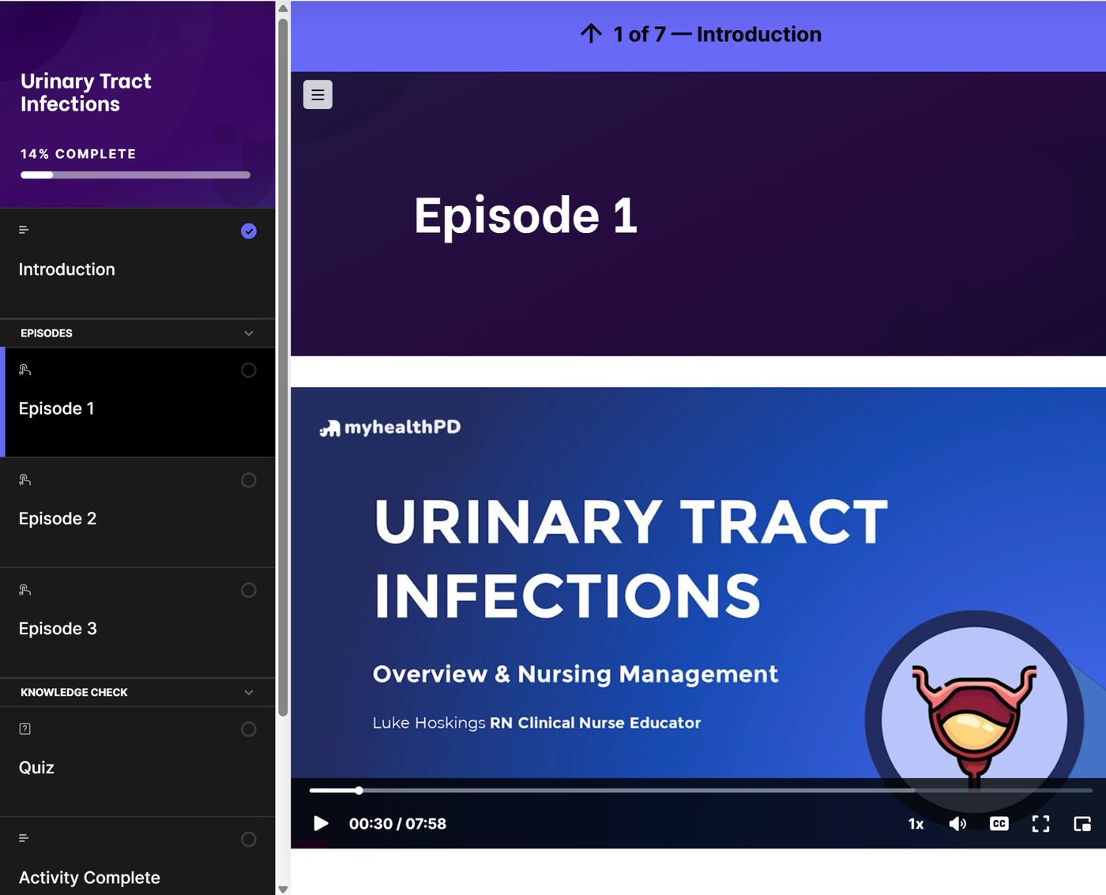Open the Quiz lesson
Screen dimensions: 1106x895
coord(137,762)
